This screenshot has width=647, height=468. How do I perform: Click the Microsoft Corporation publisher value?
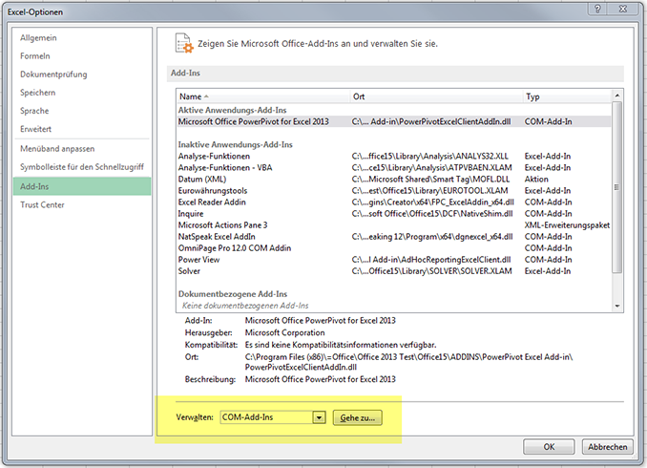pos(284,332)
